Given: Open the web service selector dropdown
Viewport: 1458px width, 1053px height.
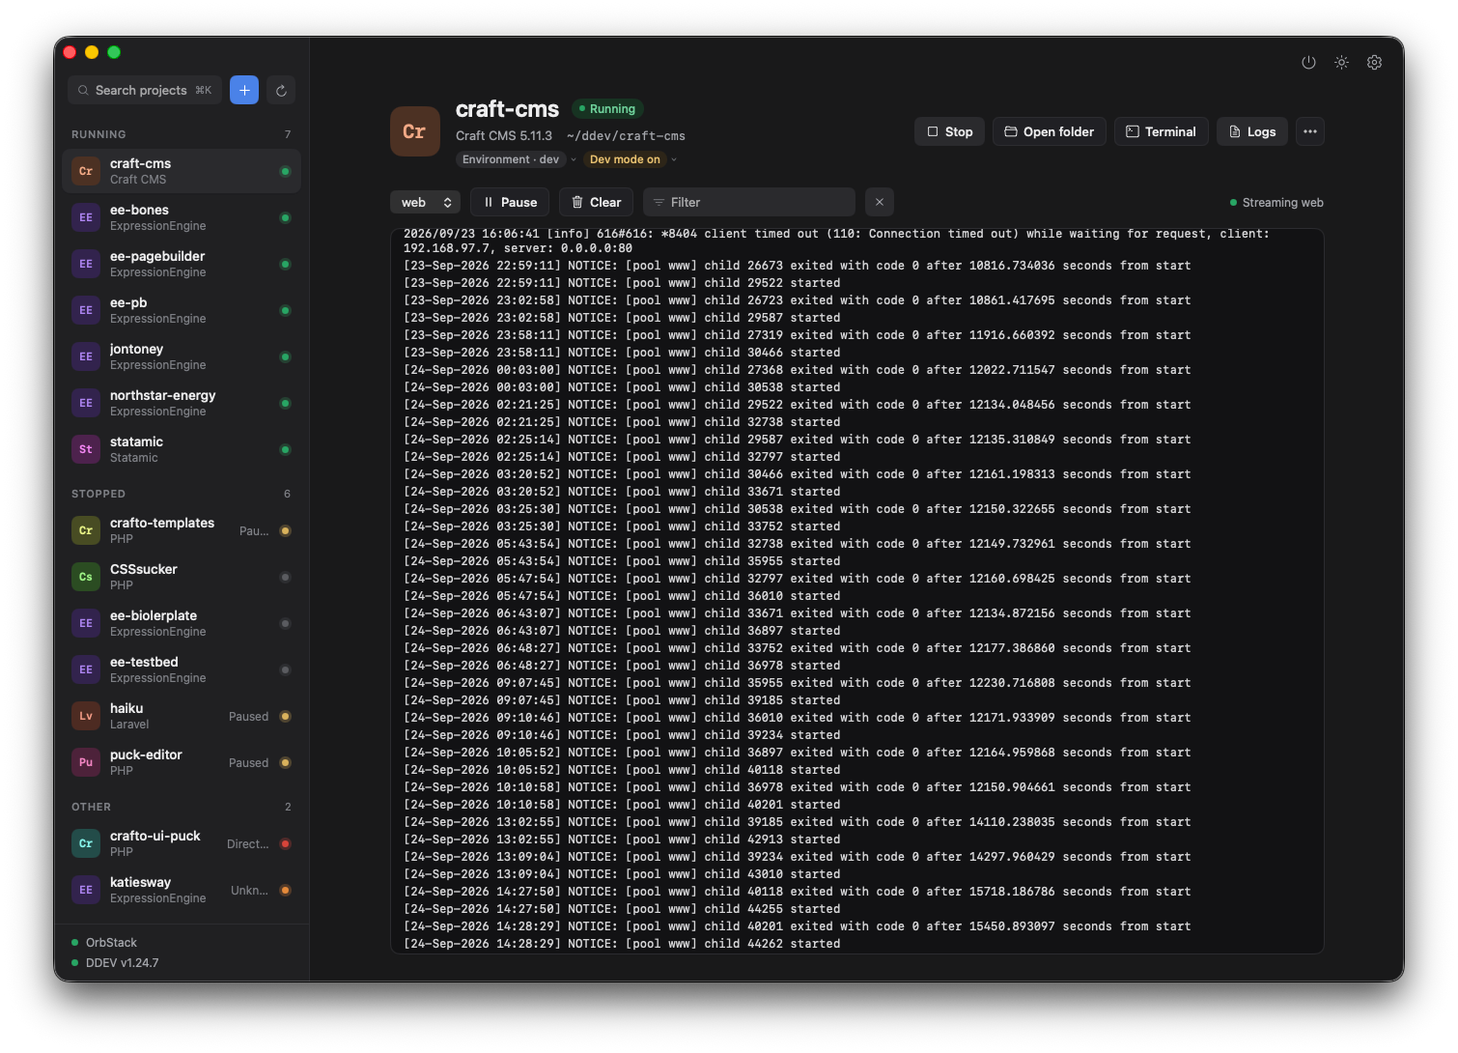Looking at the screenshot, I should (x=426, y=202).
